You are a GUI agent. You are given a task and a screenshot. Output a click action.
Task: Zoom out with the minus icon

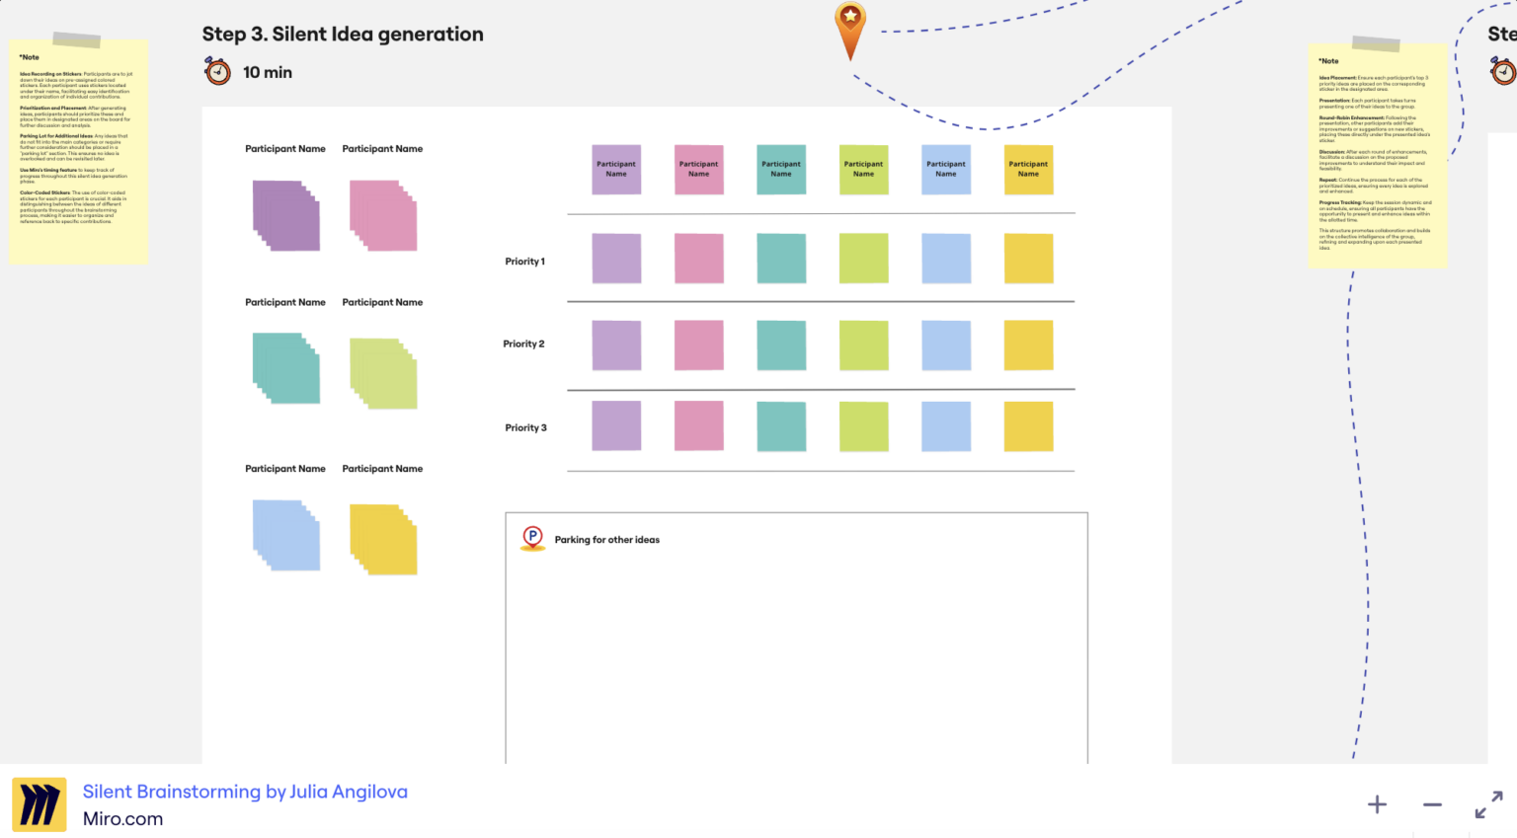[x=1432, y=804]
